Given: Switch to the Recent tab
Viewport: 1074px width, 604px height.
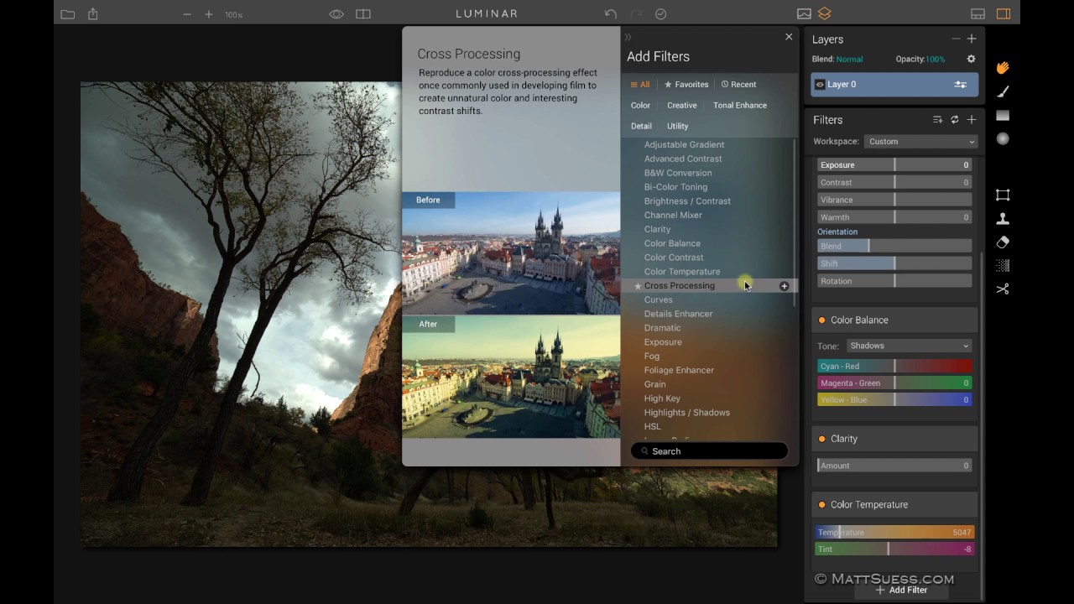Looking at the screenshot, I should 738,85.
